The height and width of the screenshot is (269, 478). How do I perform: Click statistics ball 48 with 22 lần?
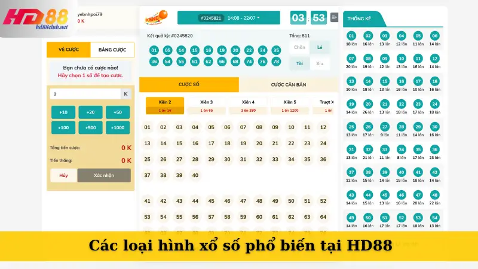(435, 195)
